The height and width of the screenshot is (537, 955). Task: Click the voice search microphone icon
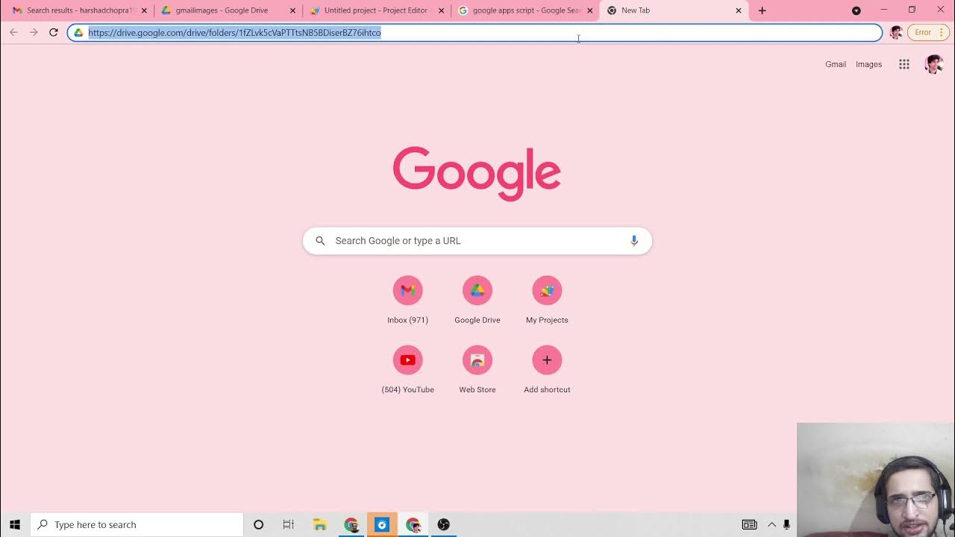pos(633,240)
